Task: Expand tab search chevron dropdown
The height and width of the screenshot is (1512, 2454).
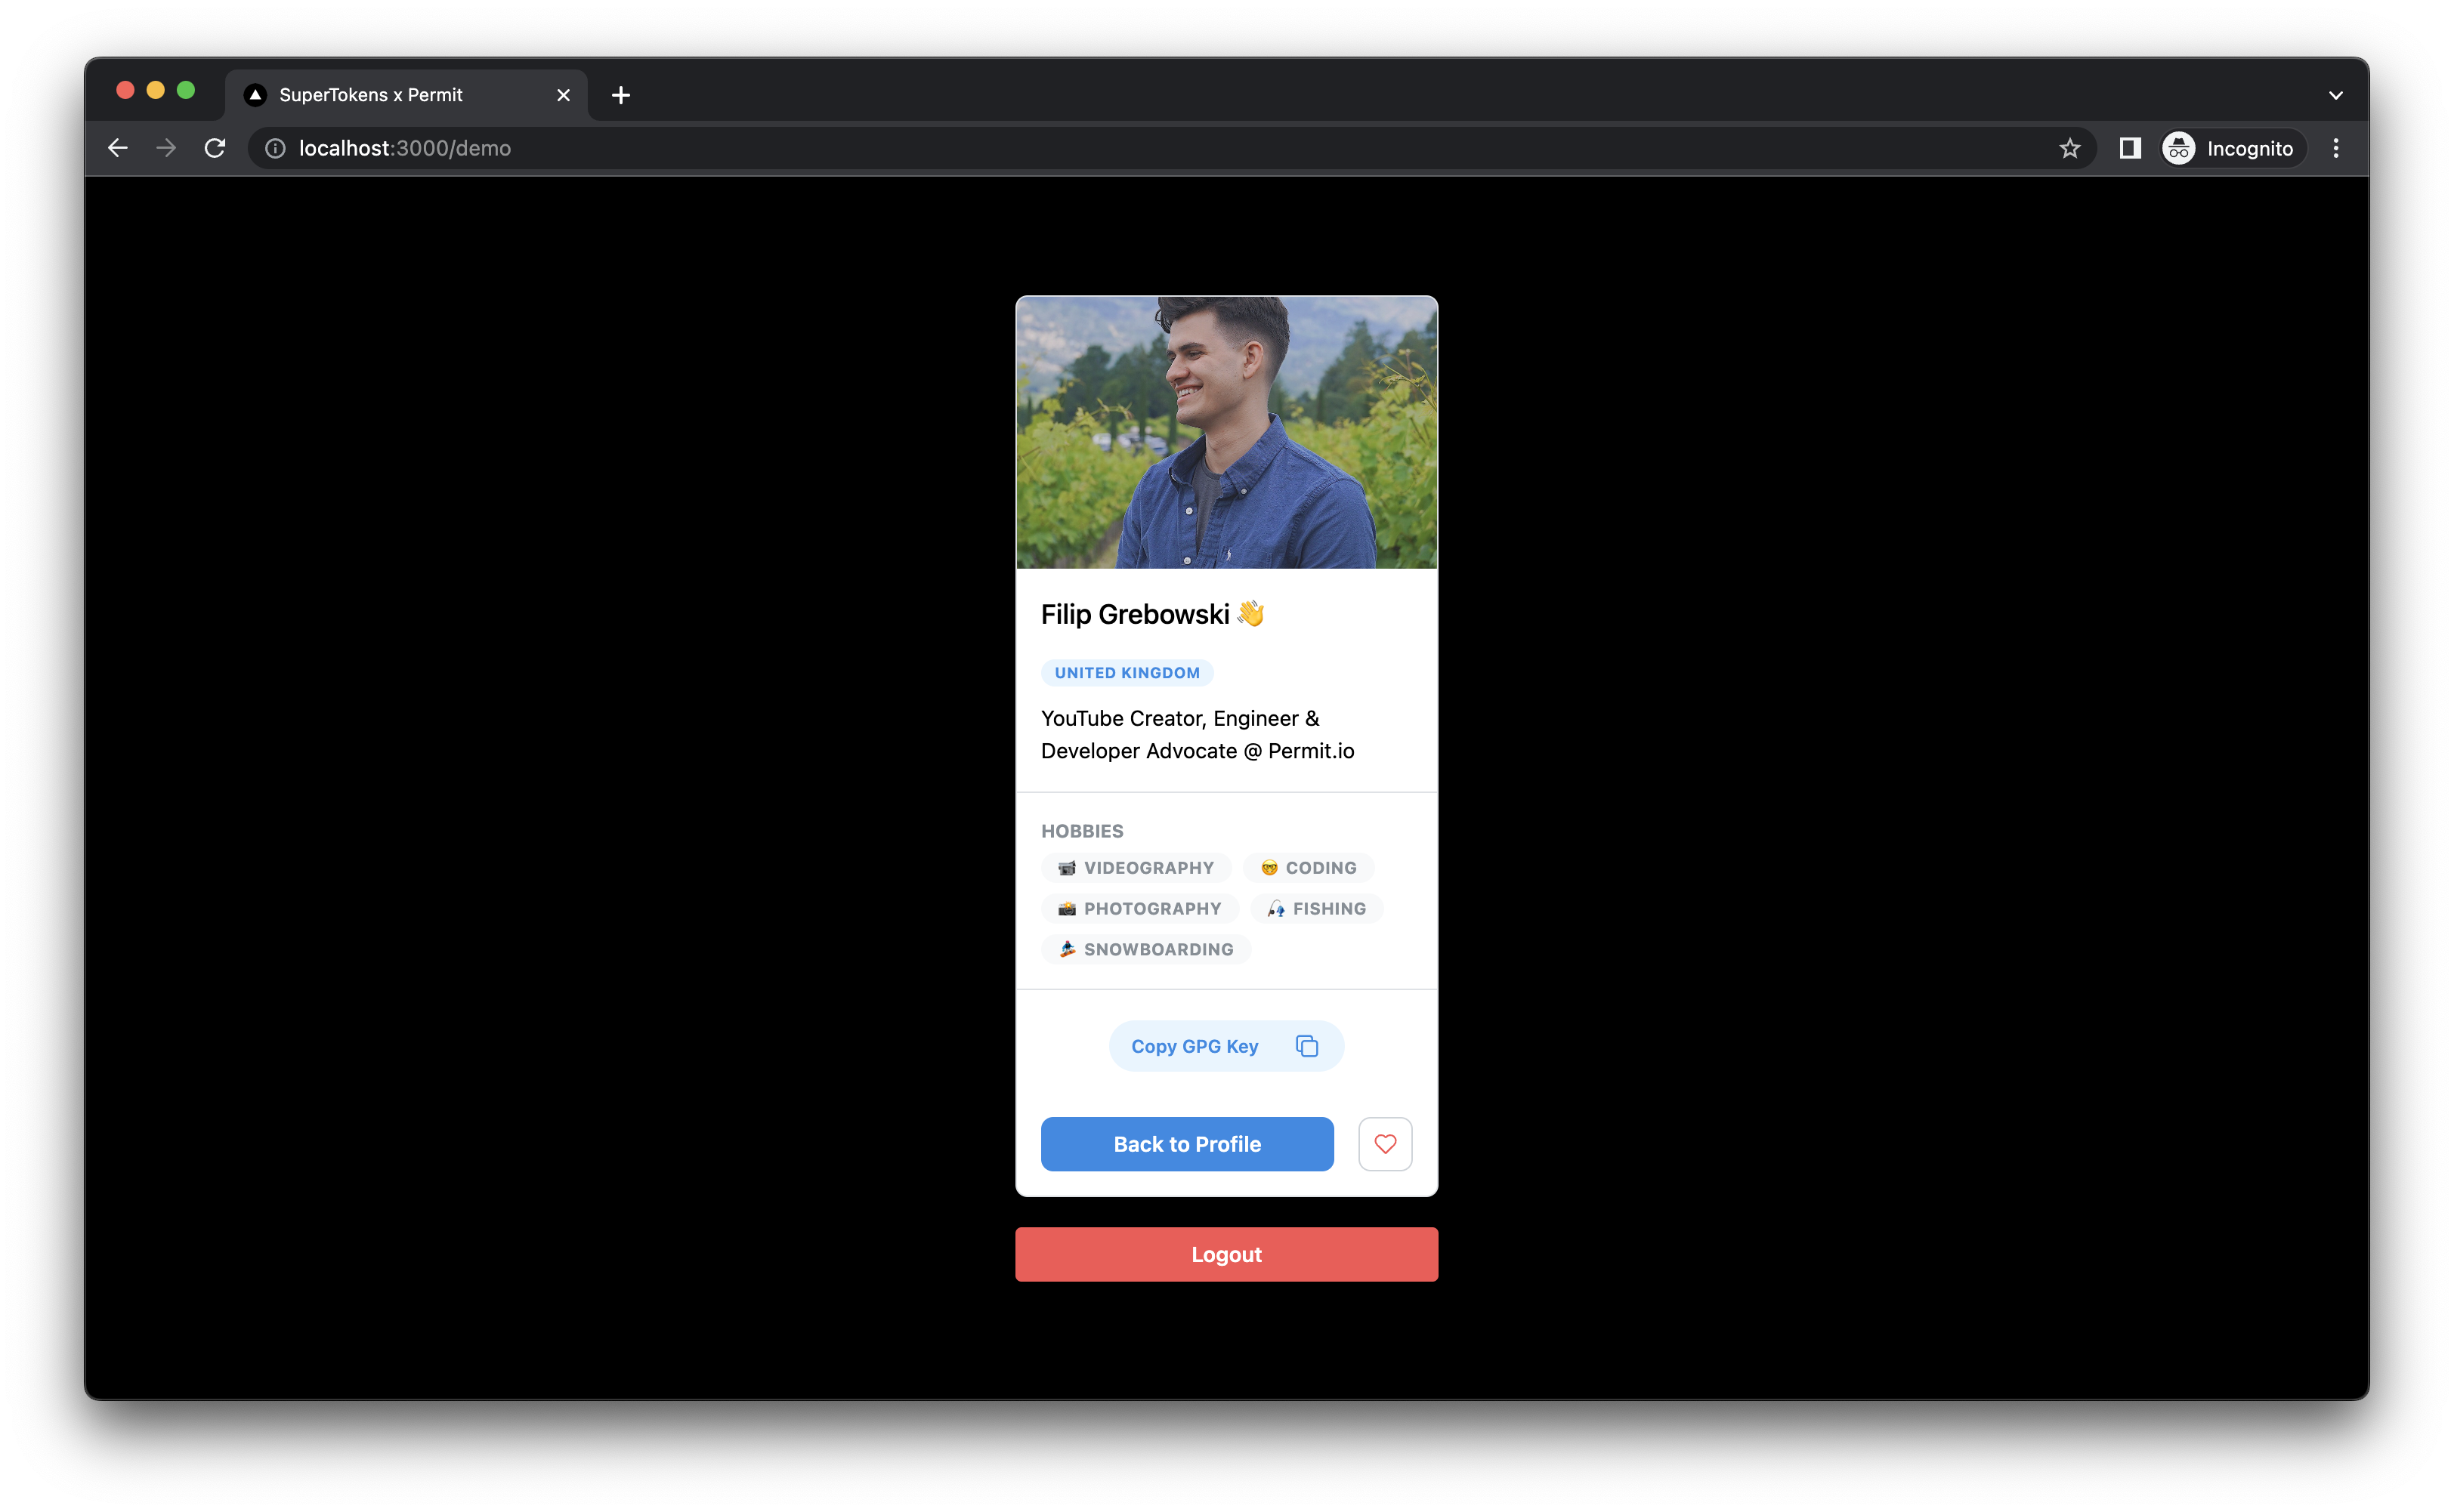Action: (x=2336, y=95)
